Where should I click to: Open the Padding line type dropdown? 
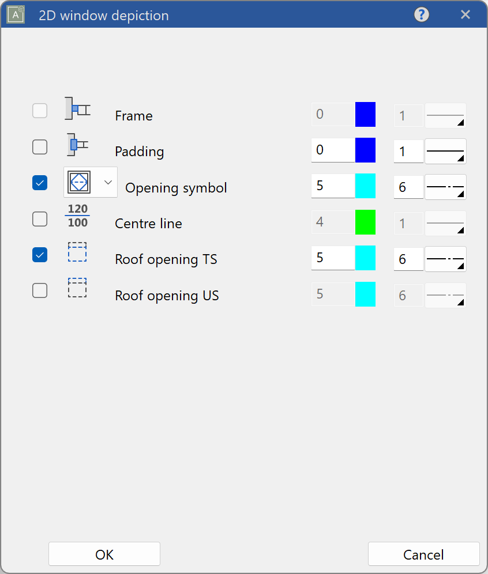(445, 151)
